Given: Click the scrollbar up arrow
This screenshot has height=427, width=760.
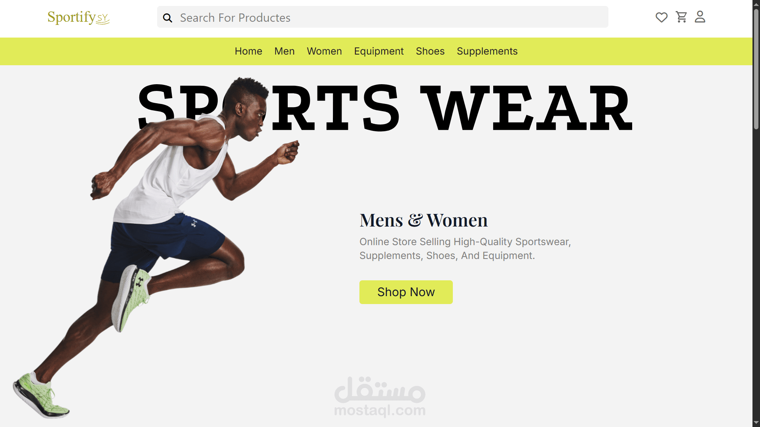Looking at the screenshot, I should click(756, 4).
